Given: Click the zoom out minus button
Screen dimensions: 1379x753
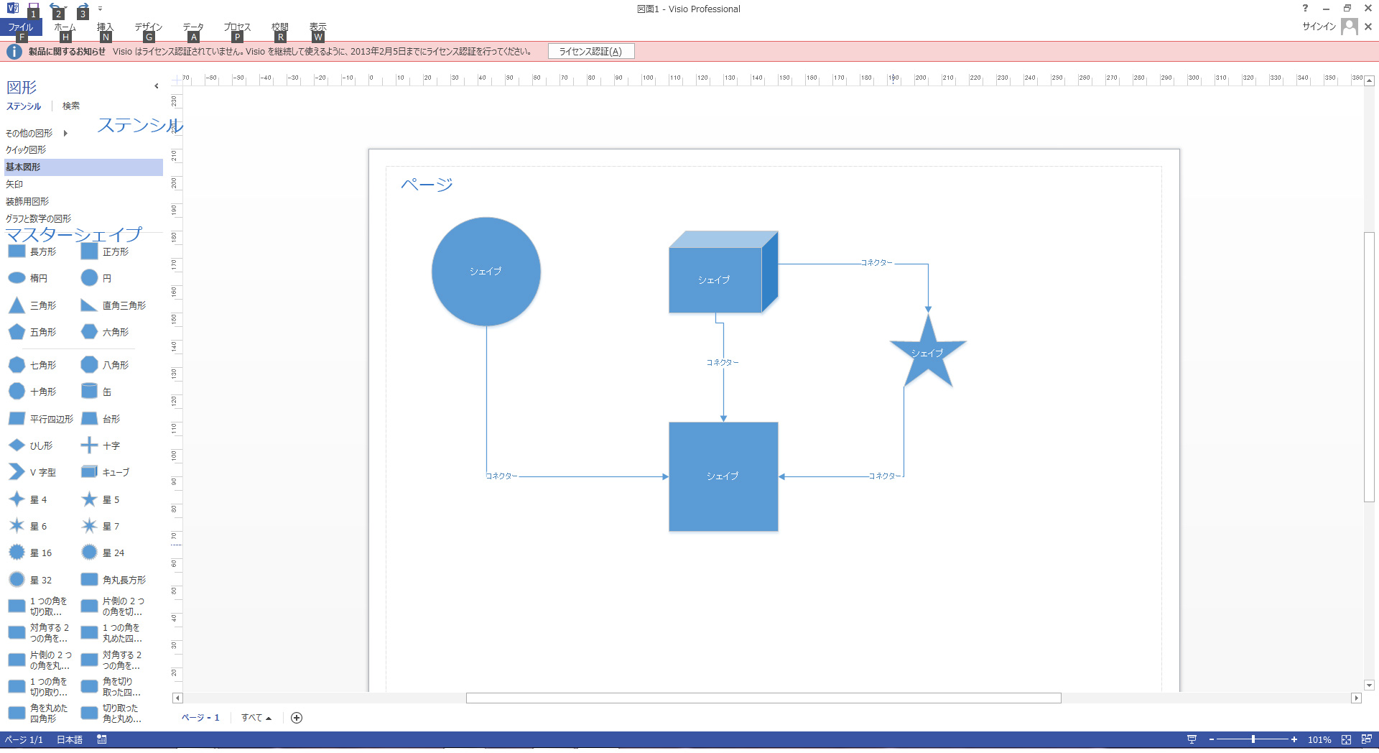Looking at the screenshot, I should point(1212,739).
